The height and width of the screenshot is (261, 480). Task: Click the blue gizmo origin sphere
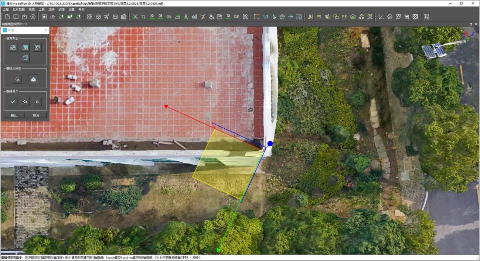(270, 143)
